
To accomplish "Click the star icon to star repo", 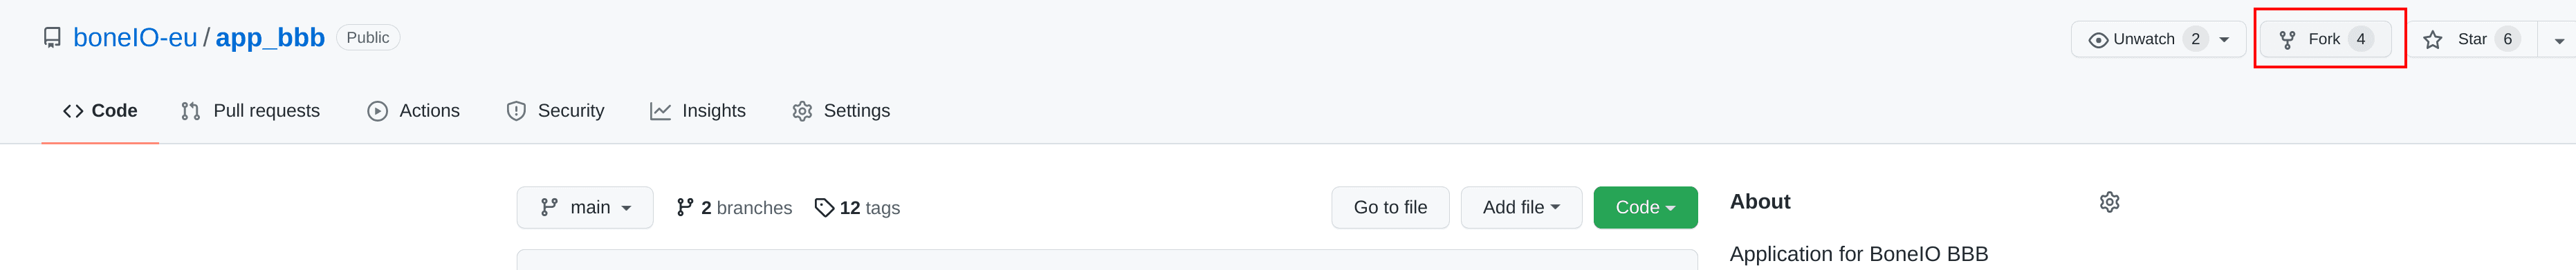I will tap(2433, 40).
